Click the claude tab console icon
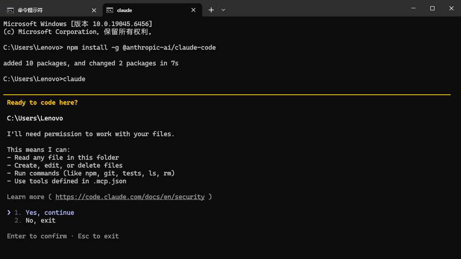The width and height of the screenshot is (461, 259). point(110,10)
